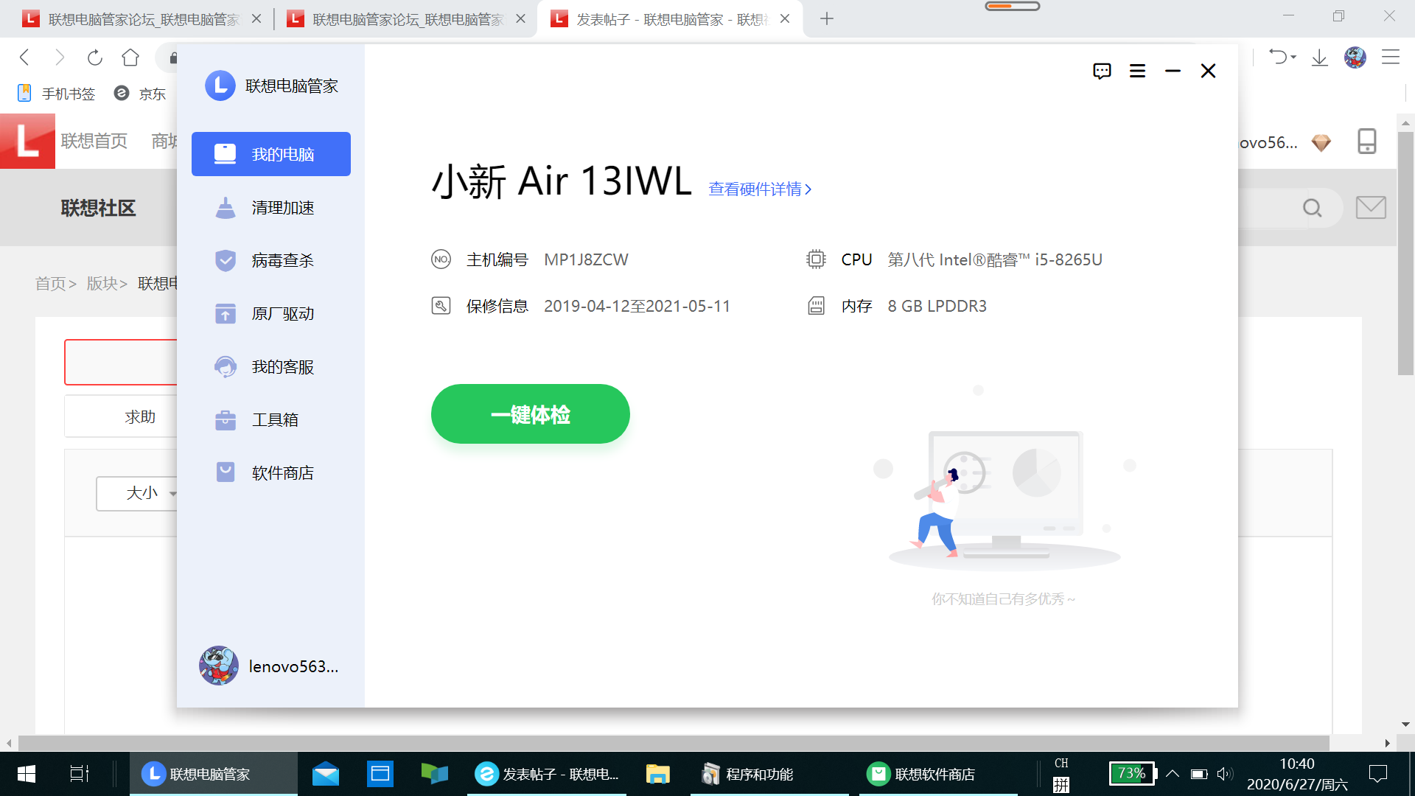Open the webpage mail envelope icon
Viewport: 1415px width, 796px height.
point(1371,208)
